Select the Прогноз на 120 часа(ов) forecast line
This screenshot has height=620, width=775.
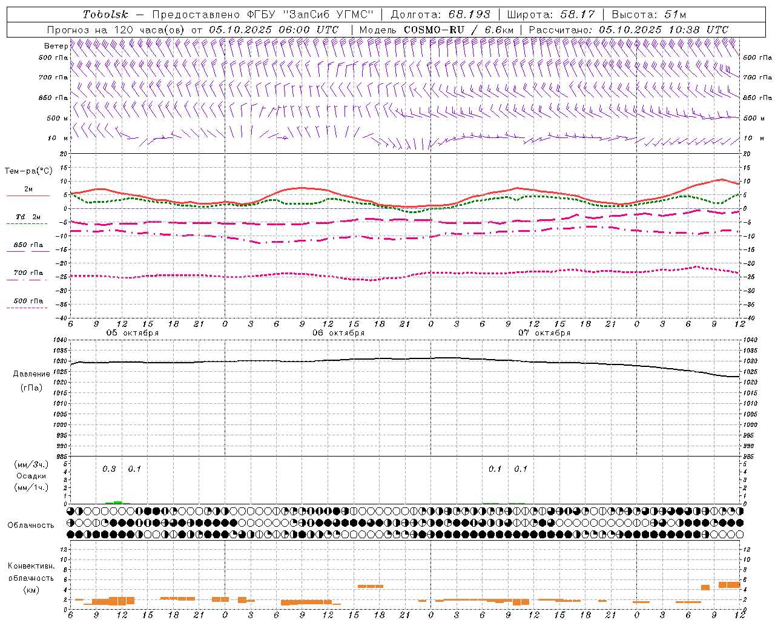193,30
